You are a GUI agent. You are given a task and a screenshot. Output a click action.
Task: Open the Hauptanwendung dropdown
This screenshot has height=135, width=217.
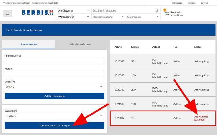108,17
